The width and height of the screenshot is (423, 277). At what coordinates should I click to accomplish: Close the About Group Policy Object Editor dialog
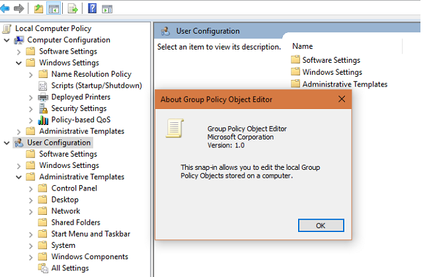pos(342,99)
